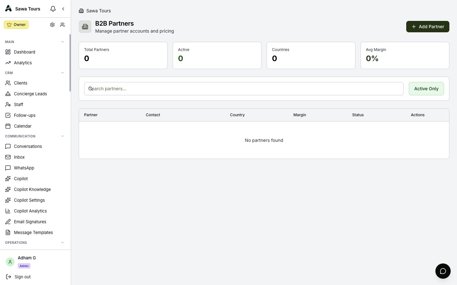This screenshot has width=457, height=285.
Task: Click the Sawa Tours breadcrumb link
Action: [x=98, y=11]
